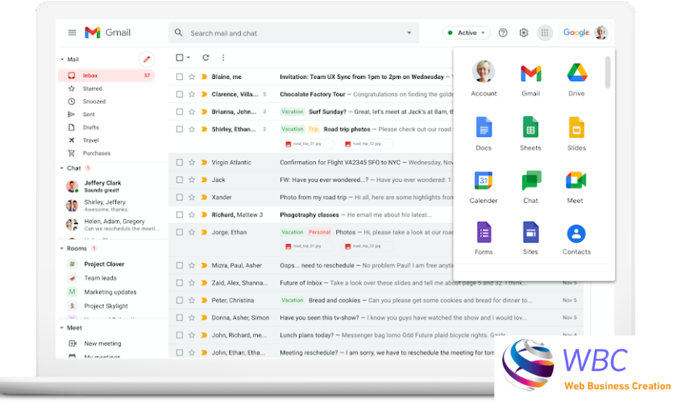The width and height of the screenshot is (677, 403).
Task: Open the main menu hamburger icon
Action: [x=72, y=32]
